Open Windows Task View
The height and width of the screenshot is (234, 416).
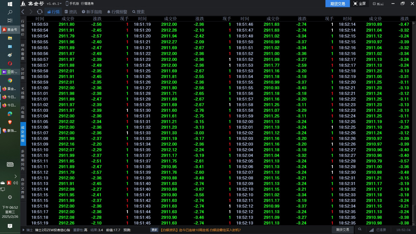(x=10, y=21)
